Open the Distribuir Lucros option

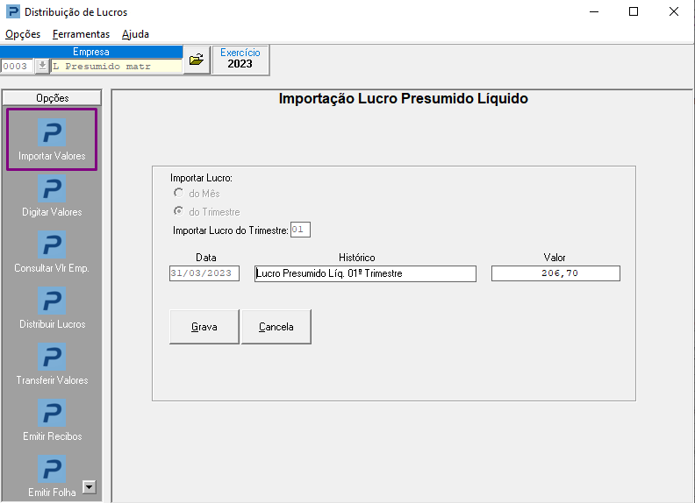click(52, 308)
